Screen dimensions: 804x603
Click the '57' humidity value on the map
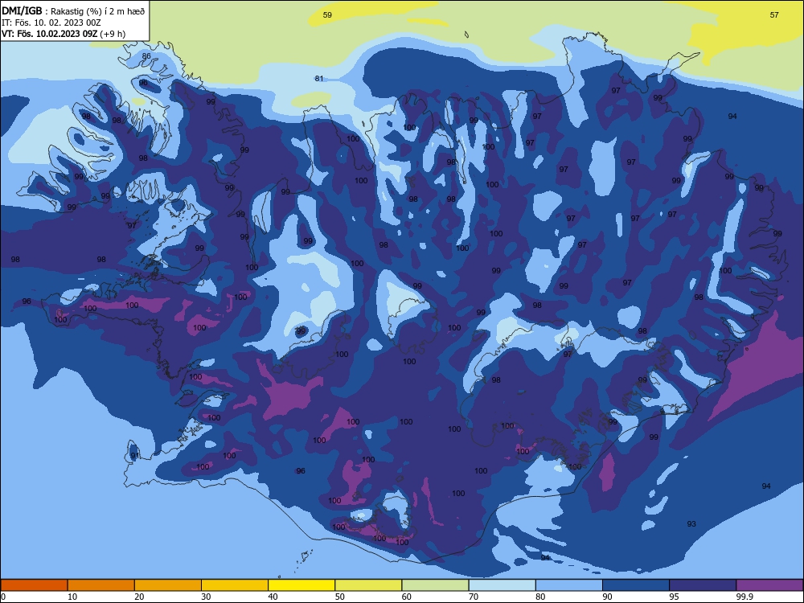[774, 14]
